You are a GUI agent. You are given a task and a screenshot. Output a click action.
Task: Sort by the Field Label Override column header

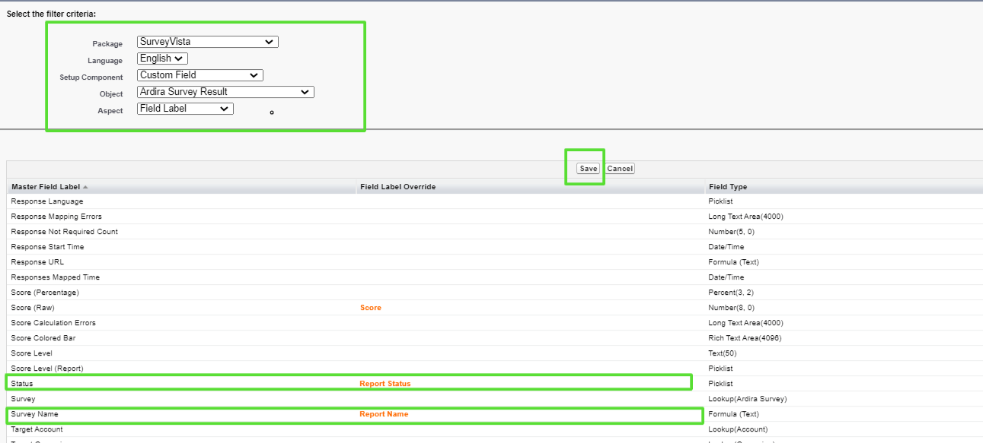(397, 186)
